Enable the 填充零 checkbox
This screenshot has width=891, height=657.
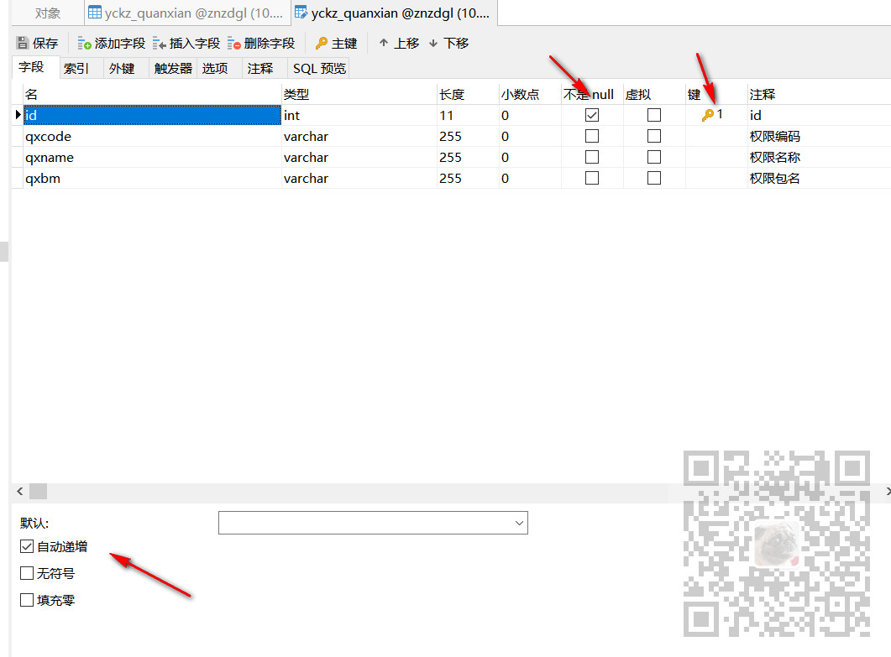click(x=27, y=600)
